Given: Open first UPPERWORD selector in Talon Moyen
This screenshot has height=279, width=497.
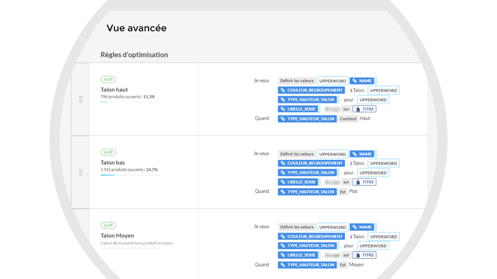Looking at the screenshot, I should [x=332, y=227].
